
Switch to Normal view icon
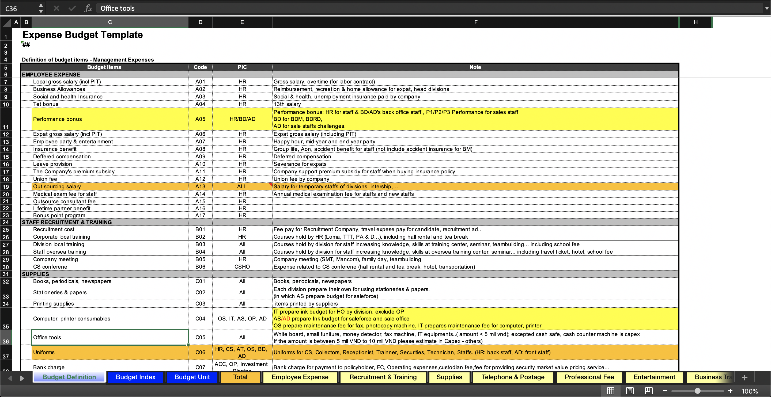pos(611,391)
